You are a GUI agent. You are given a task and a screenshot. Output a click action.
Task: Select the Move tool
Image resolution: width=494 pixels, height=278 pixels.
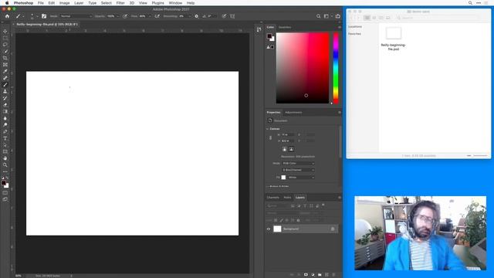tap(5, 31)
